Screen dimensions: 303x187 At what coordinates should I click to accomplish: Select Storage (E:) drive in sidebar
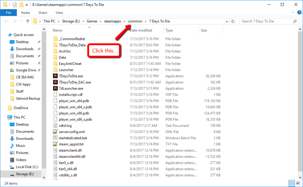[x=25, y=174]
